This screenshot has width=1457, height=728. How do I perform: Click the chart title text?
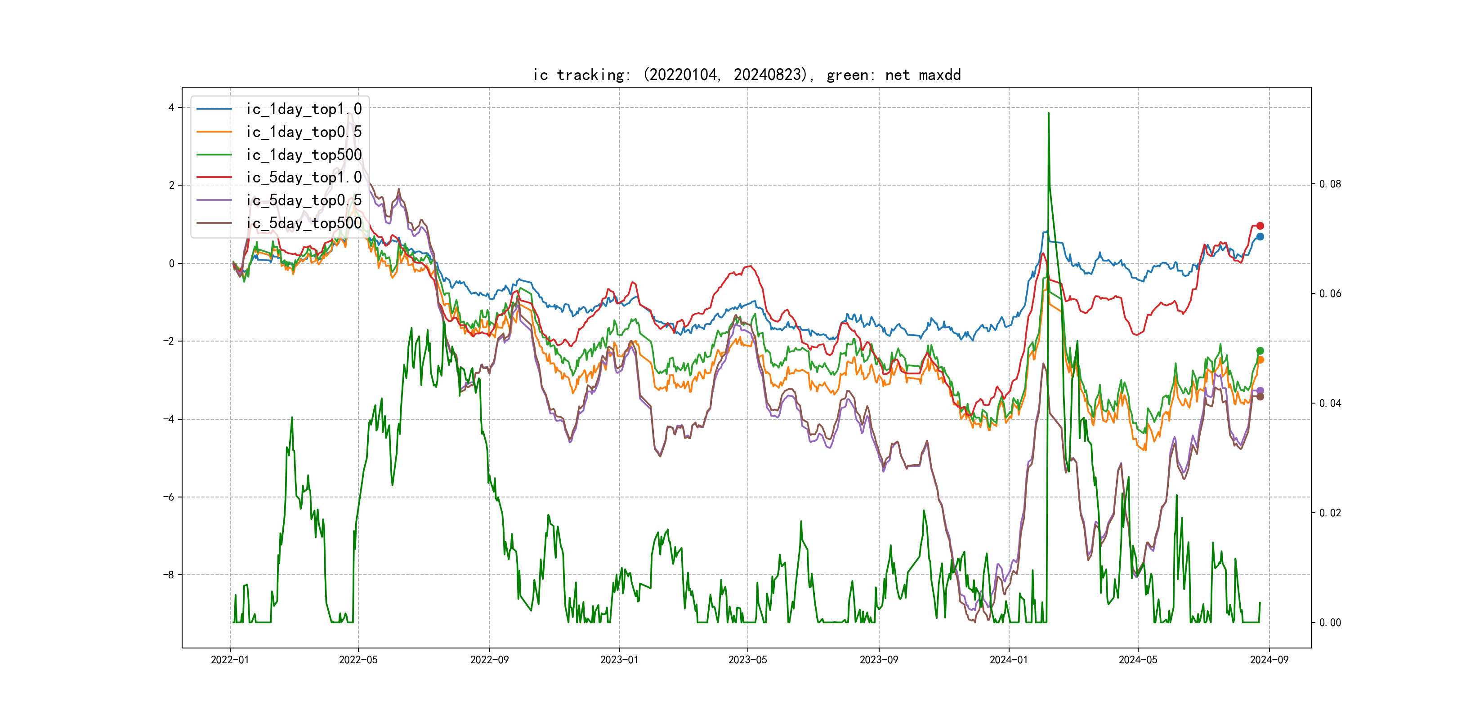coord(746,75)
